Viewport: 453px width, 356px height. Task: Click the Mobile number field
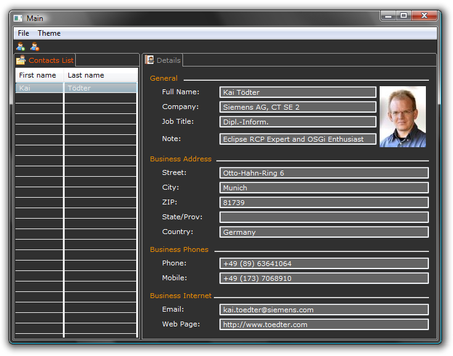pyautogui.click(x=324, y=278)
